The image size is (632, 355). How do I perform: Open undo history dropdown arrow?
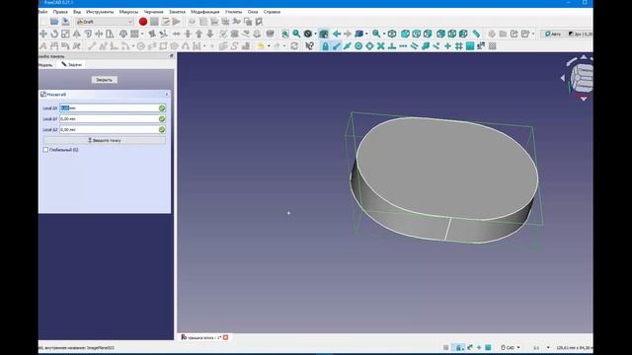[269, 46]
